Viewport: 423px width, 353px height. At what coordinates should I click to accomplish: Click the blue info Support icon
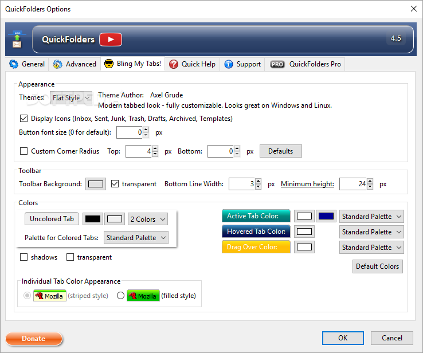(229, 64)
